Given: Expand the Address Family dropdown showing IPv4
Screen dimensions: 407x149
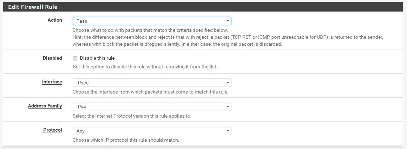Looking at the screenshot, I should [x=152, y=107].
